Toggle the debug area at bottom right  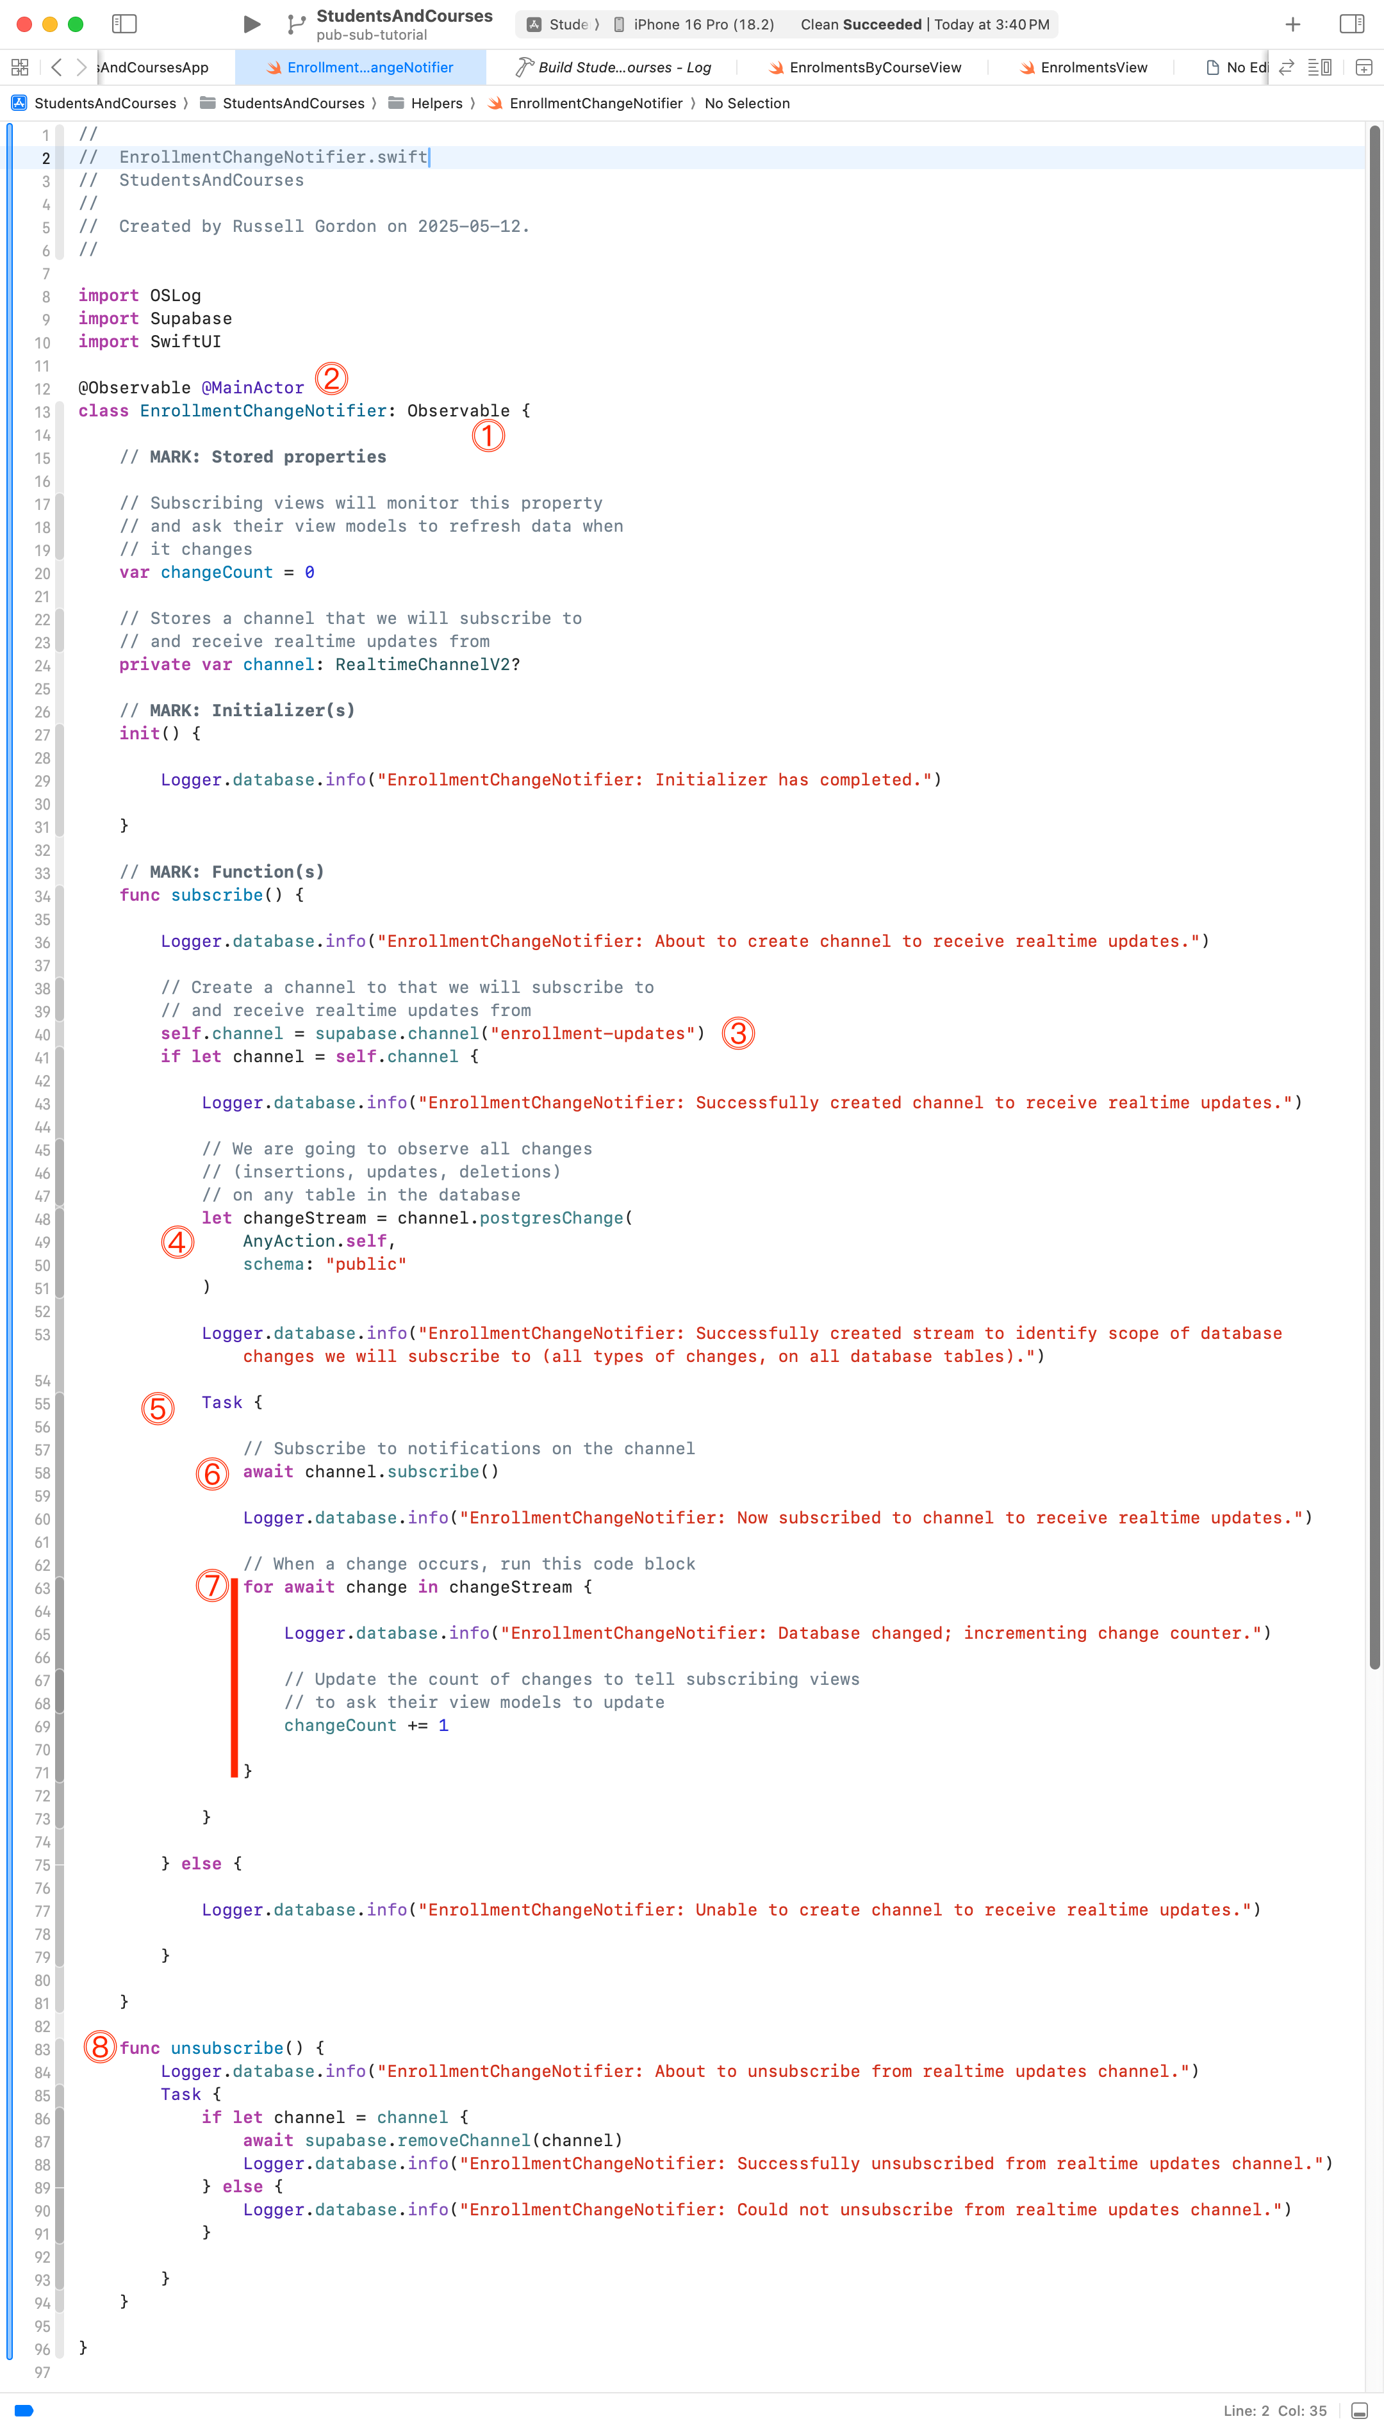pos(1359,2410)
